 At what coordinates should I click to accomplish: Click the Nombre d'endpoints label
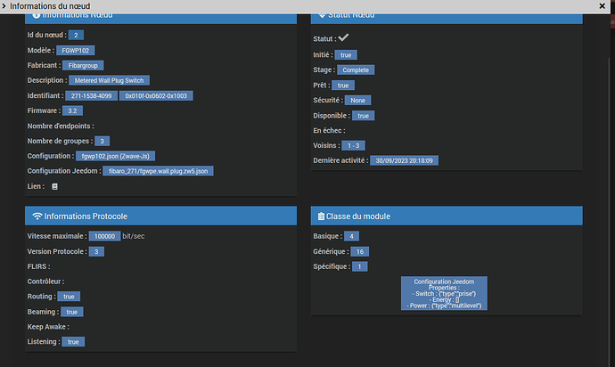coord(61,126)
